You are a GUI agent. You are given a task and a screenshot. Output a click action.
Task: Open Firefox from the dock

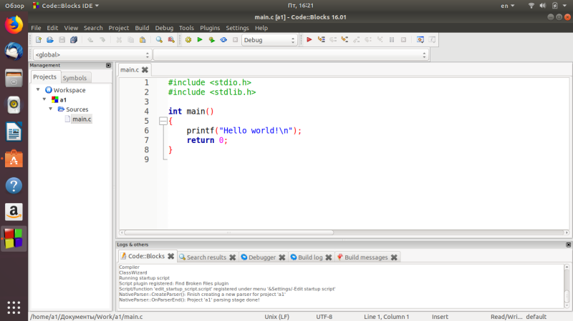[14, 25]
